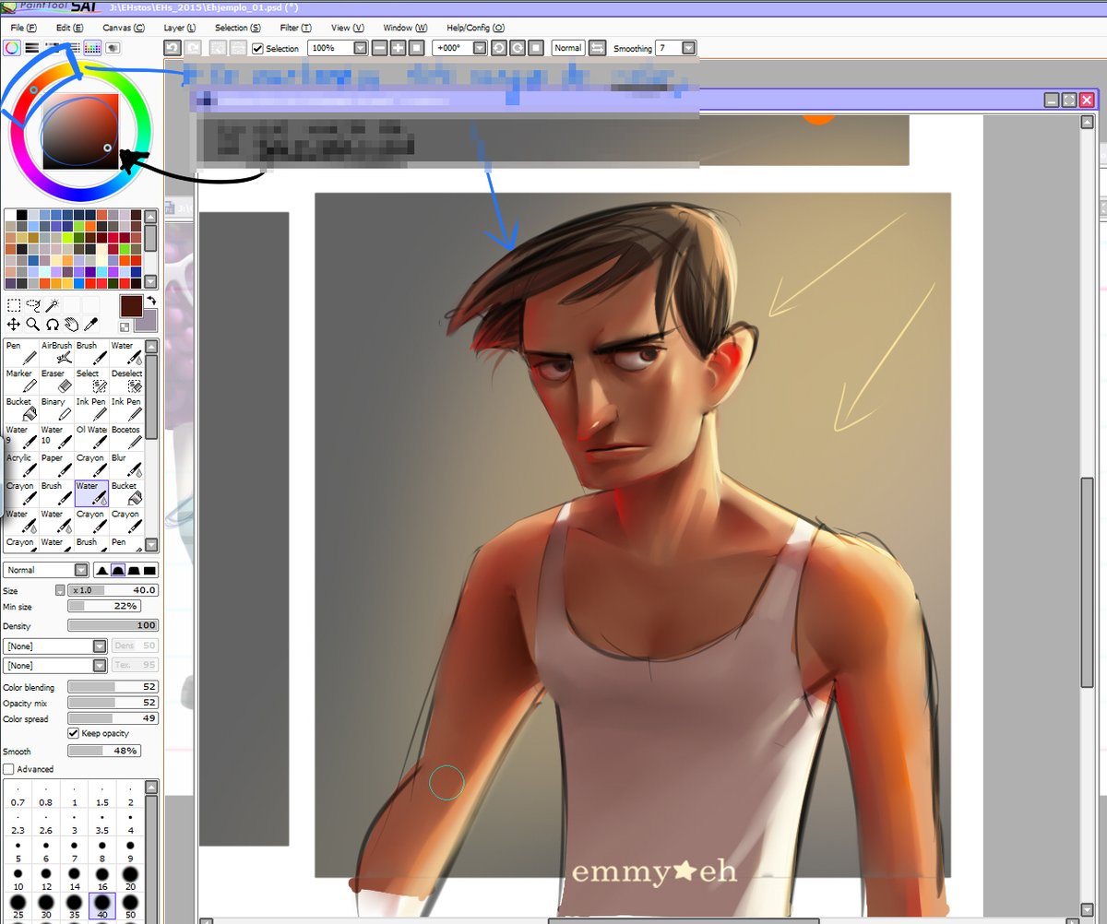Select the Acrylic brush
Viewport: 1107px width, 924px height.
click(21, 465)
